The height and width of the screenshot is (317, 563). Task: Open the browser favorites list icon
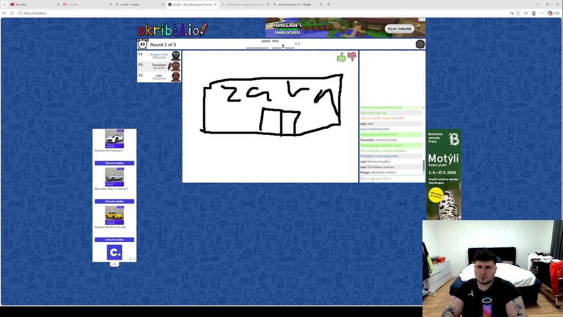(x=526, y=13)
